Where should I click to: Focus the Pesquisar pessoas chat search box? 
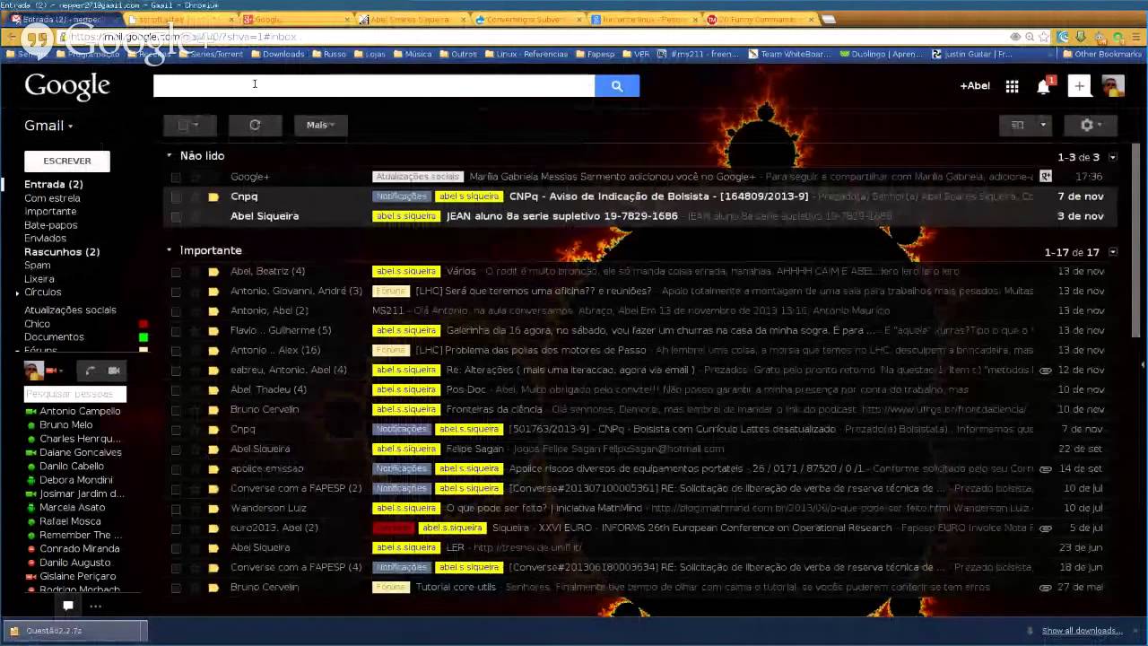(75, 394)
